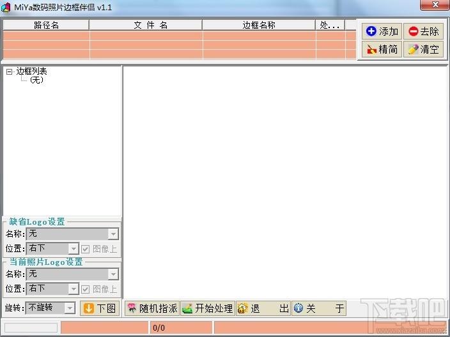
Task: Toggle 图像上 checkbox under 缺省Logo设置
Action: pyautogui.click(x=85, y=249)
